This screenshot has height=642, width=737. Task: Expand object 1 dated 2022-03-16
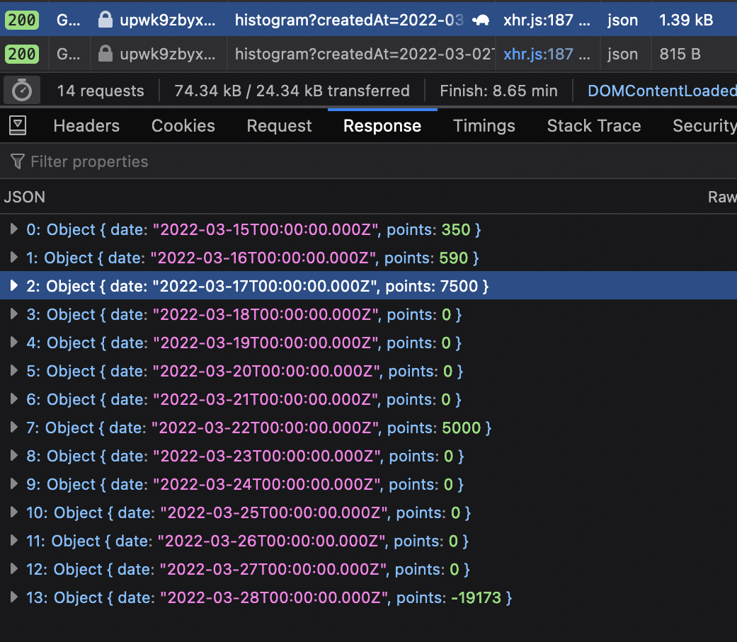tap(13, 257)
